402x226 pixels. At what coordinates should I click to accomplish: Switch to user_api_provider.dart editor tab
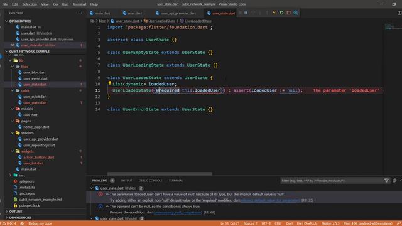click(178, 13)
